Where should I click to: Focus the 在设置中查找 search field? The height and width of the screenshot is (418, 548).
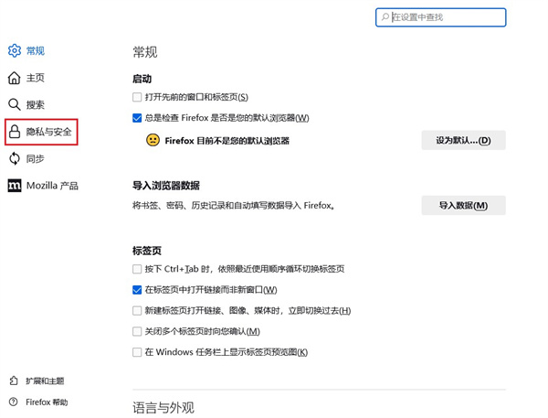pos(441,17)
